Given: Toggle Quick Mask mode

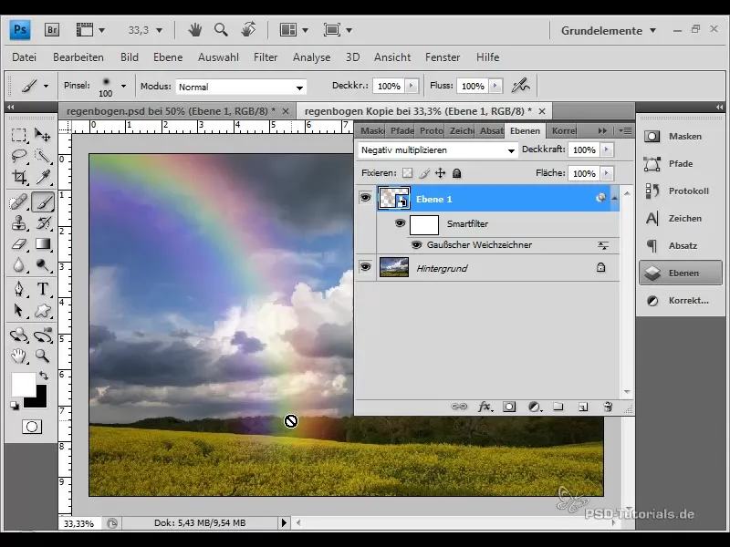Looking at the screenshot, I should pyautogui.click(x=32, y=427).
